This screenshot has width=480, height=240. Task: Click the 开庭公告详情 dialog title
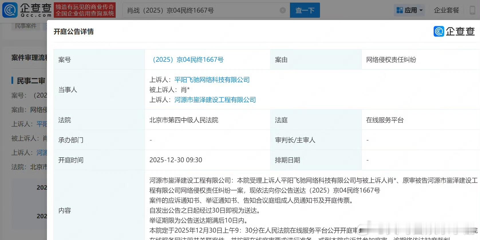(x=74, y=31)
